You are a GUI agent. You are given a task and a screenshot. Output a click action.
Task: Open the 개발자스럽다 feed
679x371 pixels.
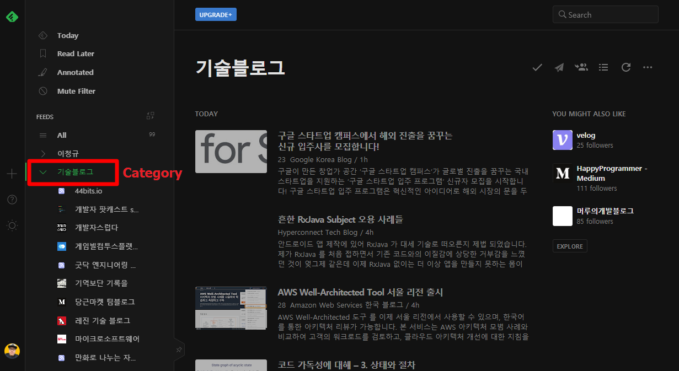(97, 228)
